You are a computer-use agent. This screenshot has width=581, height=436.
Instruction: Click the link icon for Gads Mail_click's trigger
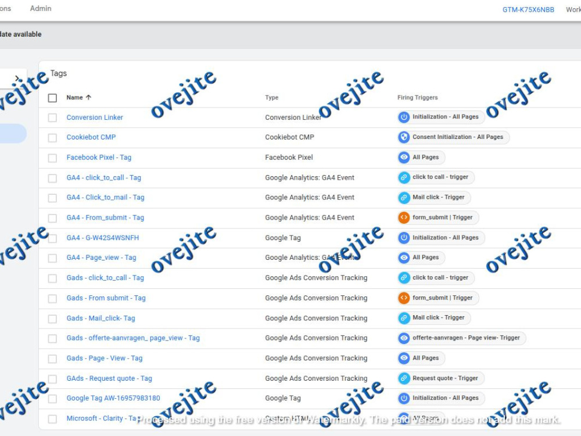coord(404,318)
